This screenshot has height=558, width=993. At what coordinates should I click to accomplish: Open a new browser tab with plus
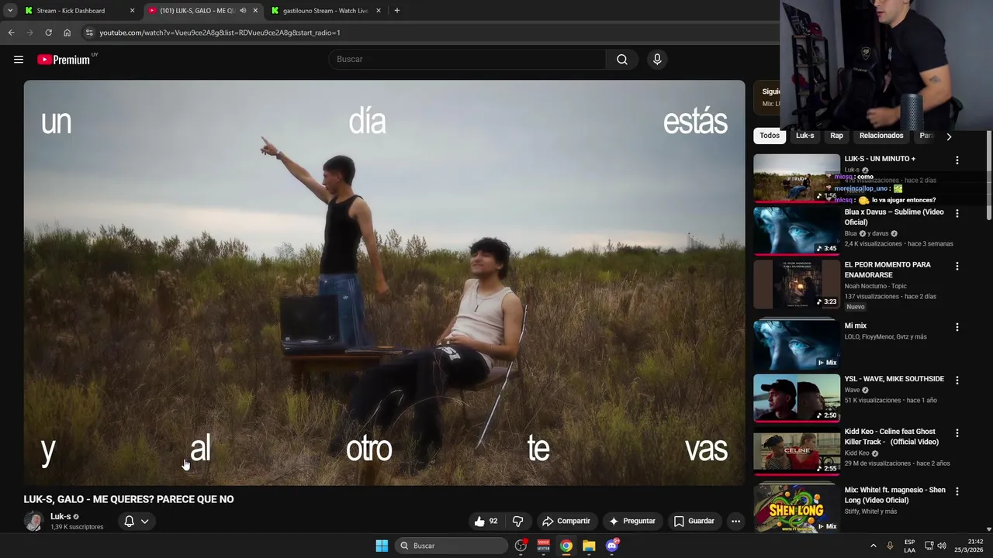(396, 10)
